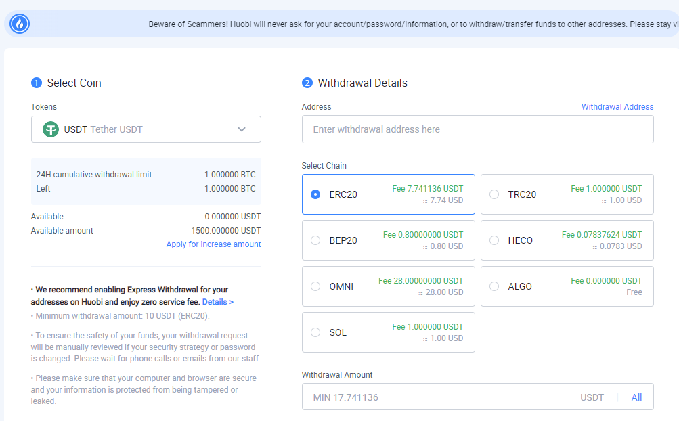Open the Tokens dropdown chevron

tap(242, 129)
